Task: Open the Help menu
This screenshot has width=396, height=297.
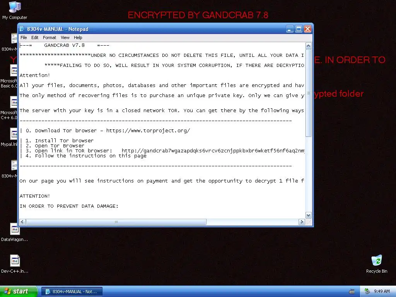Action: tap(78, 38)
